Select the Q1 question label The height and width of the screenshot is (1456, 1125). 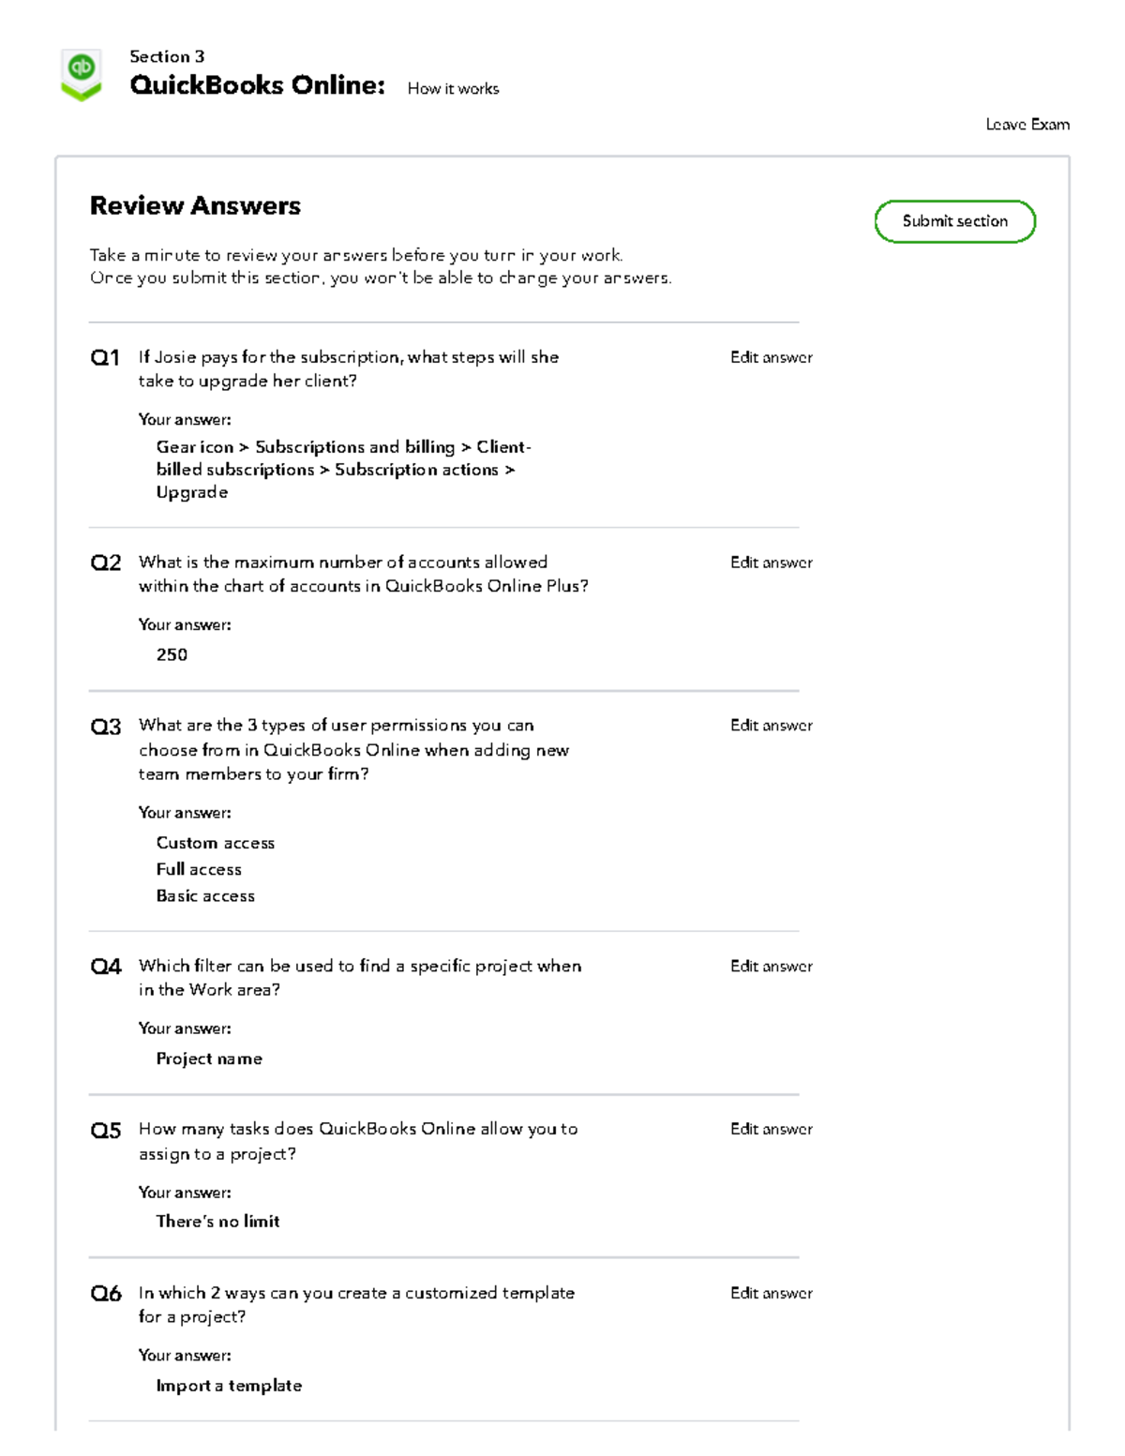pyautogui.click(x=105, y=357)
